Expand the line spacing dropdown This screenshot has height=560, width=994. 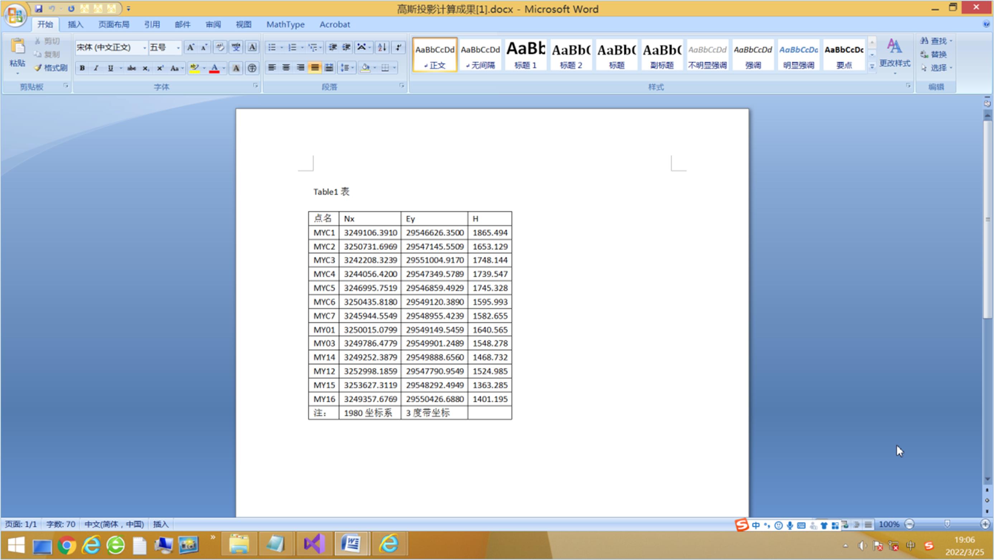point(352,68)
